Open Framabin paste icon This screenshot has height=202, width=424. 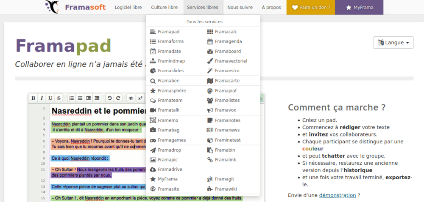tap(210, 150)
